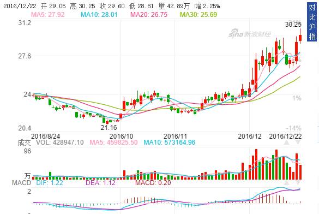
Task: Click the down triangle in MACD panel header
Action: click(298, 183)
